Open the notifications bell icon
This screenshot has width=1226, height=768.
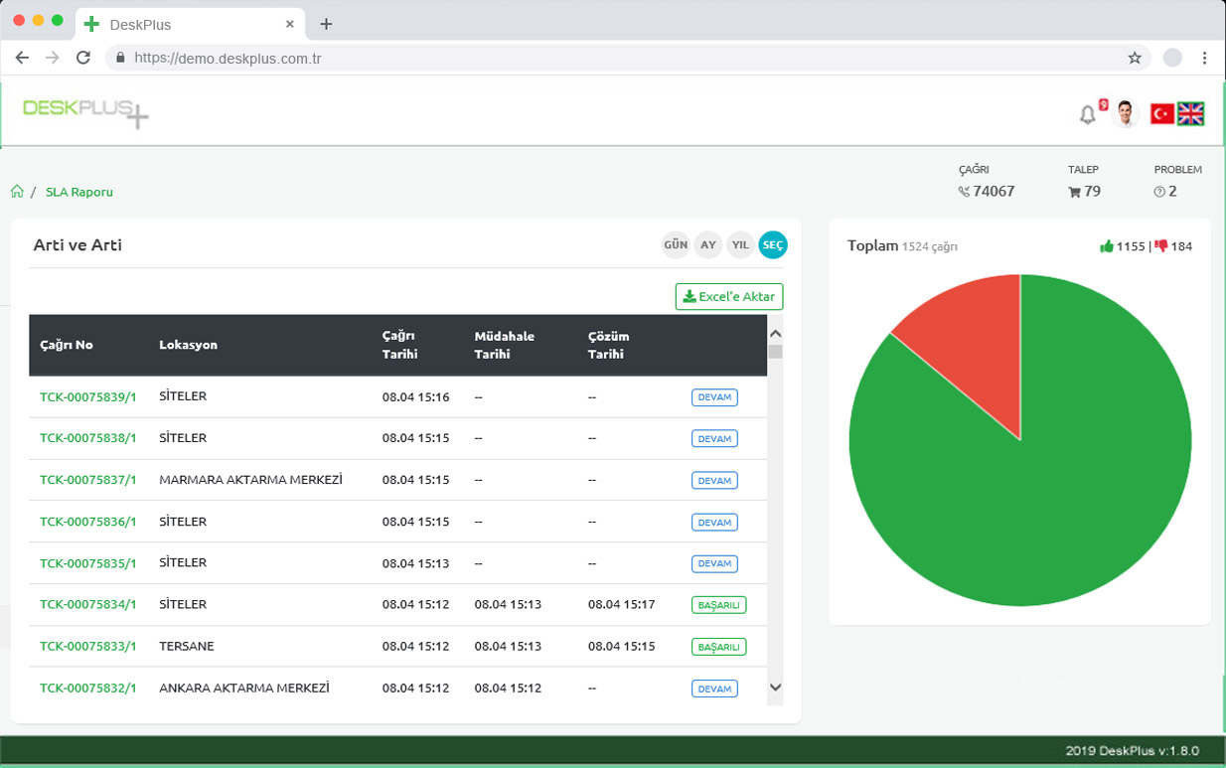(x=1087, y=115)
